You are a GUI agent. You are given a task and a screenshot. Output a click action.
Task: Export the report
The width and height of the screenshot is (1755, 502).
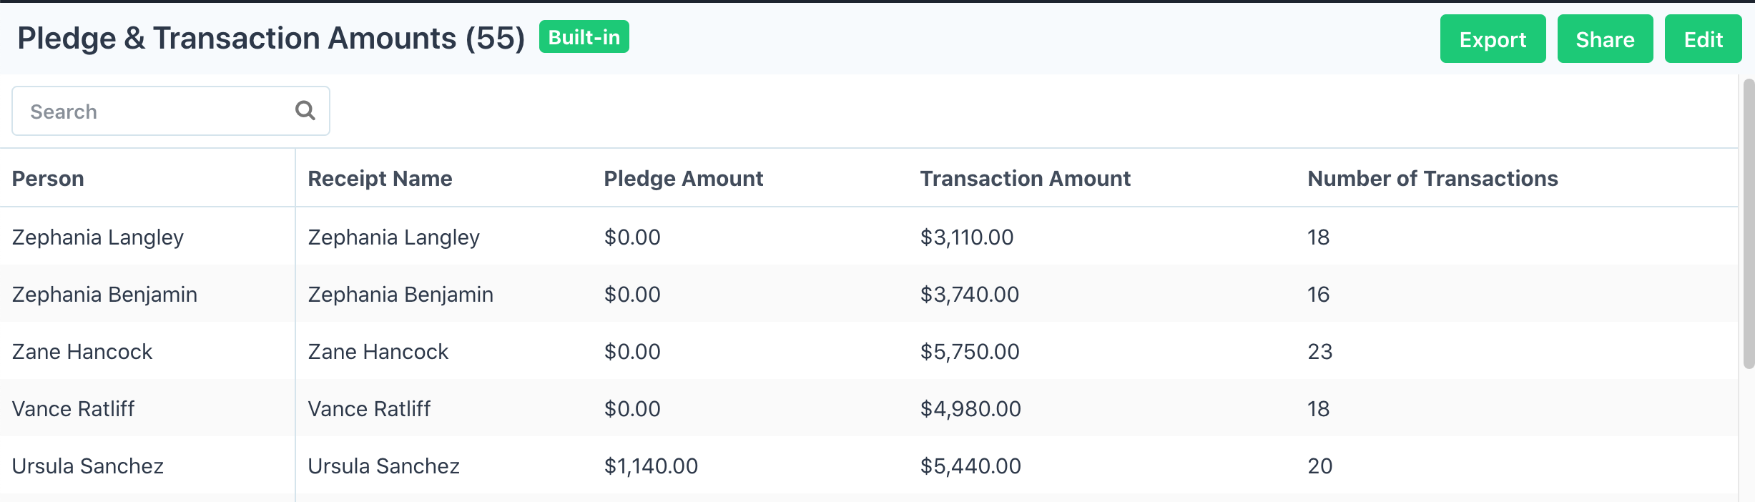click(1493, 39)
